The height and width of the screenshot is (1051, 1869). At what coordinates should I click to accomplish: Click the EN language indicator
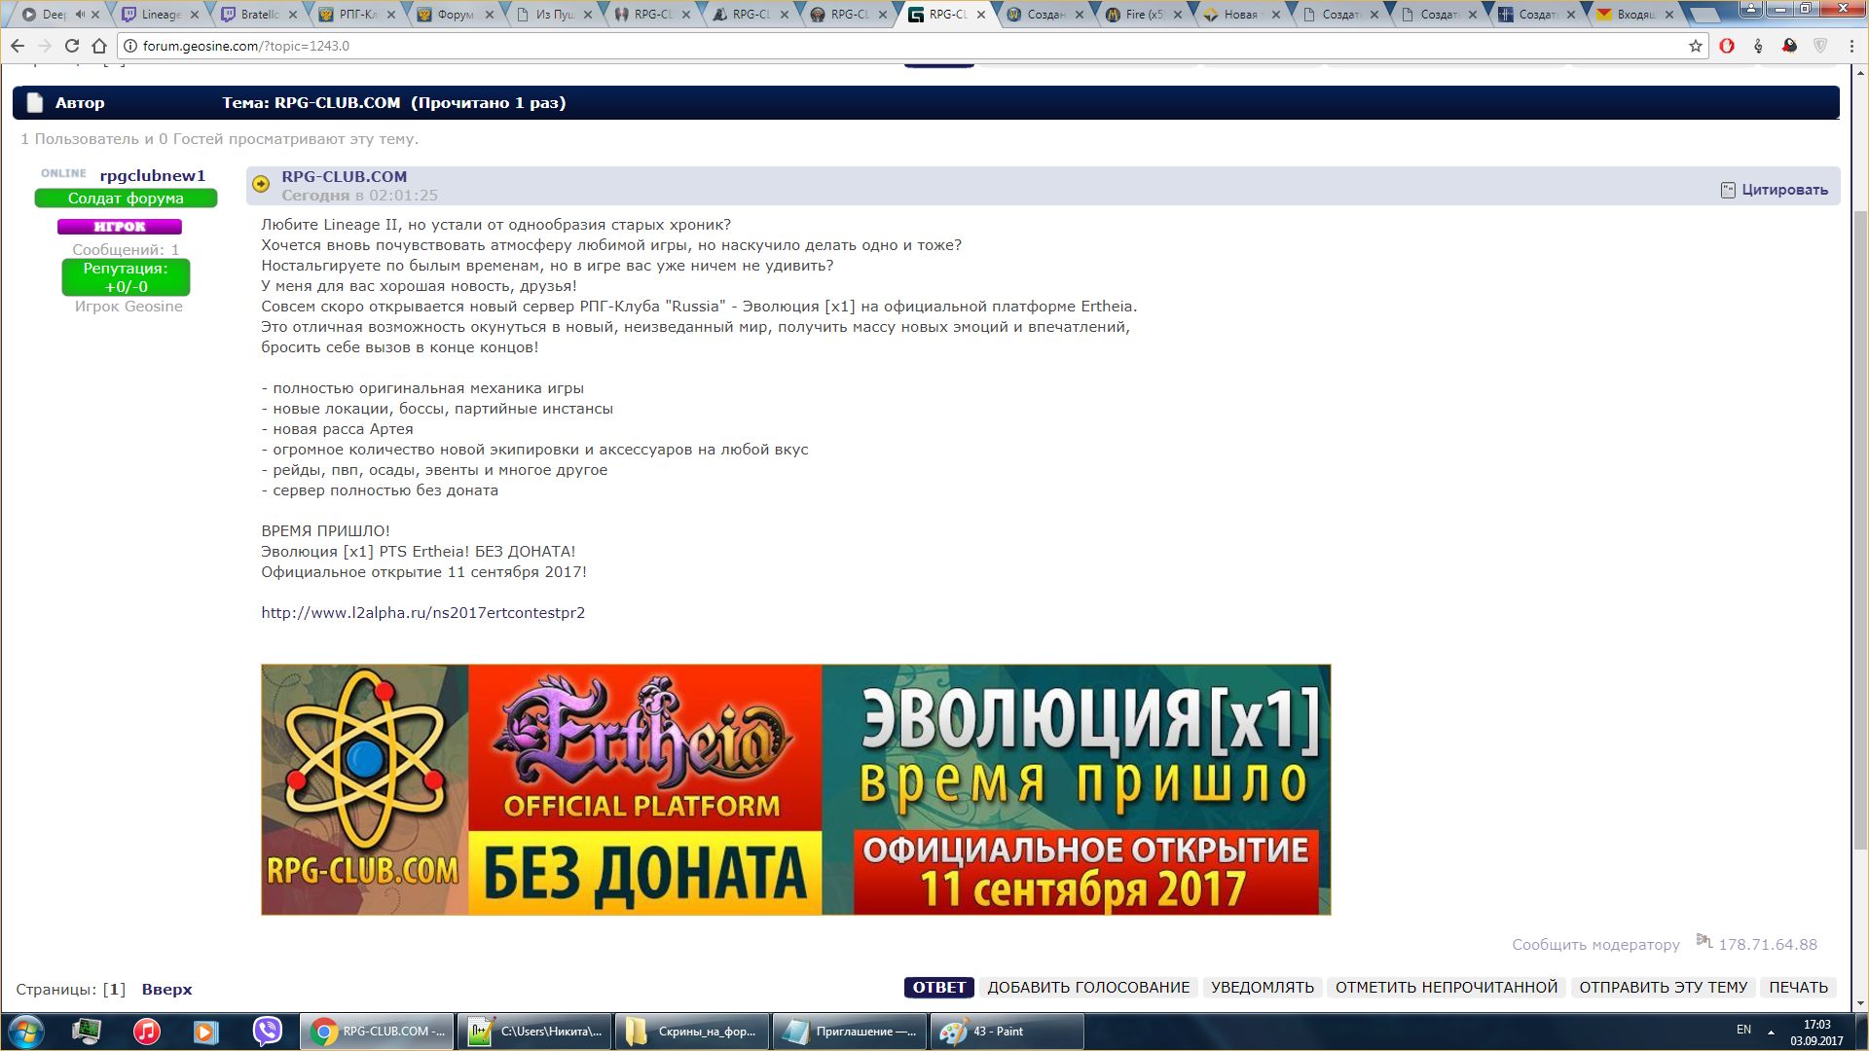coord(1743,1030)
